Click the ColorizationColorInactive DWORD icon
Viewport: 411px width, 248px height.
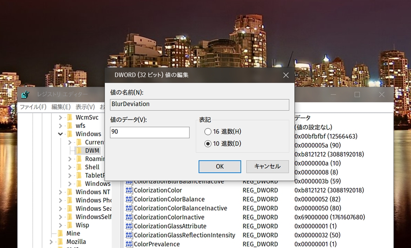129,217
